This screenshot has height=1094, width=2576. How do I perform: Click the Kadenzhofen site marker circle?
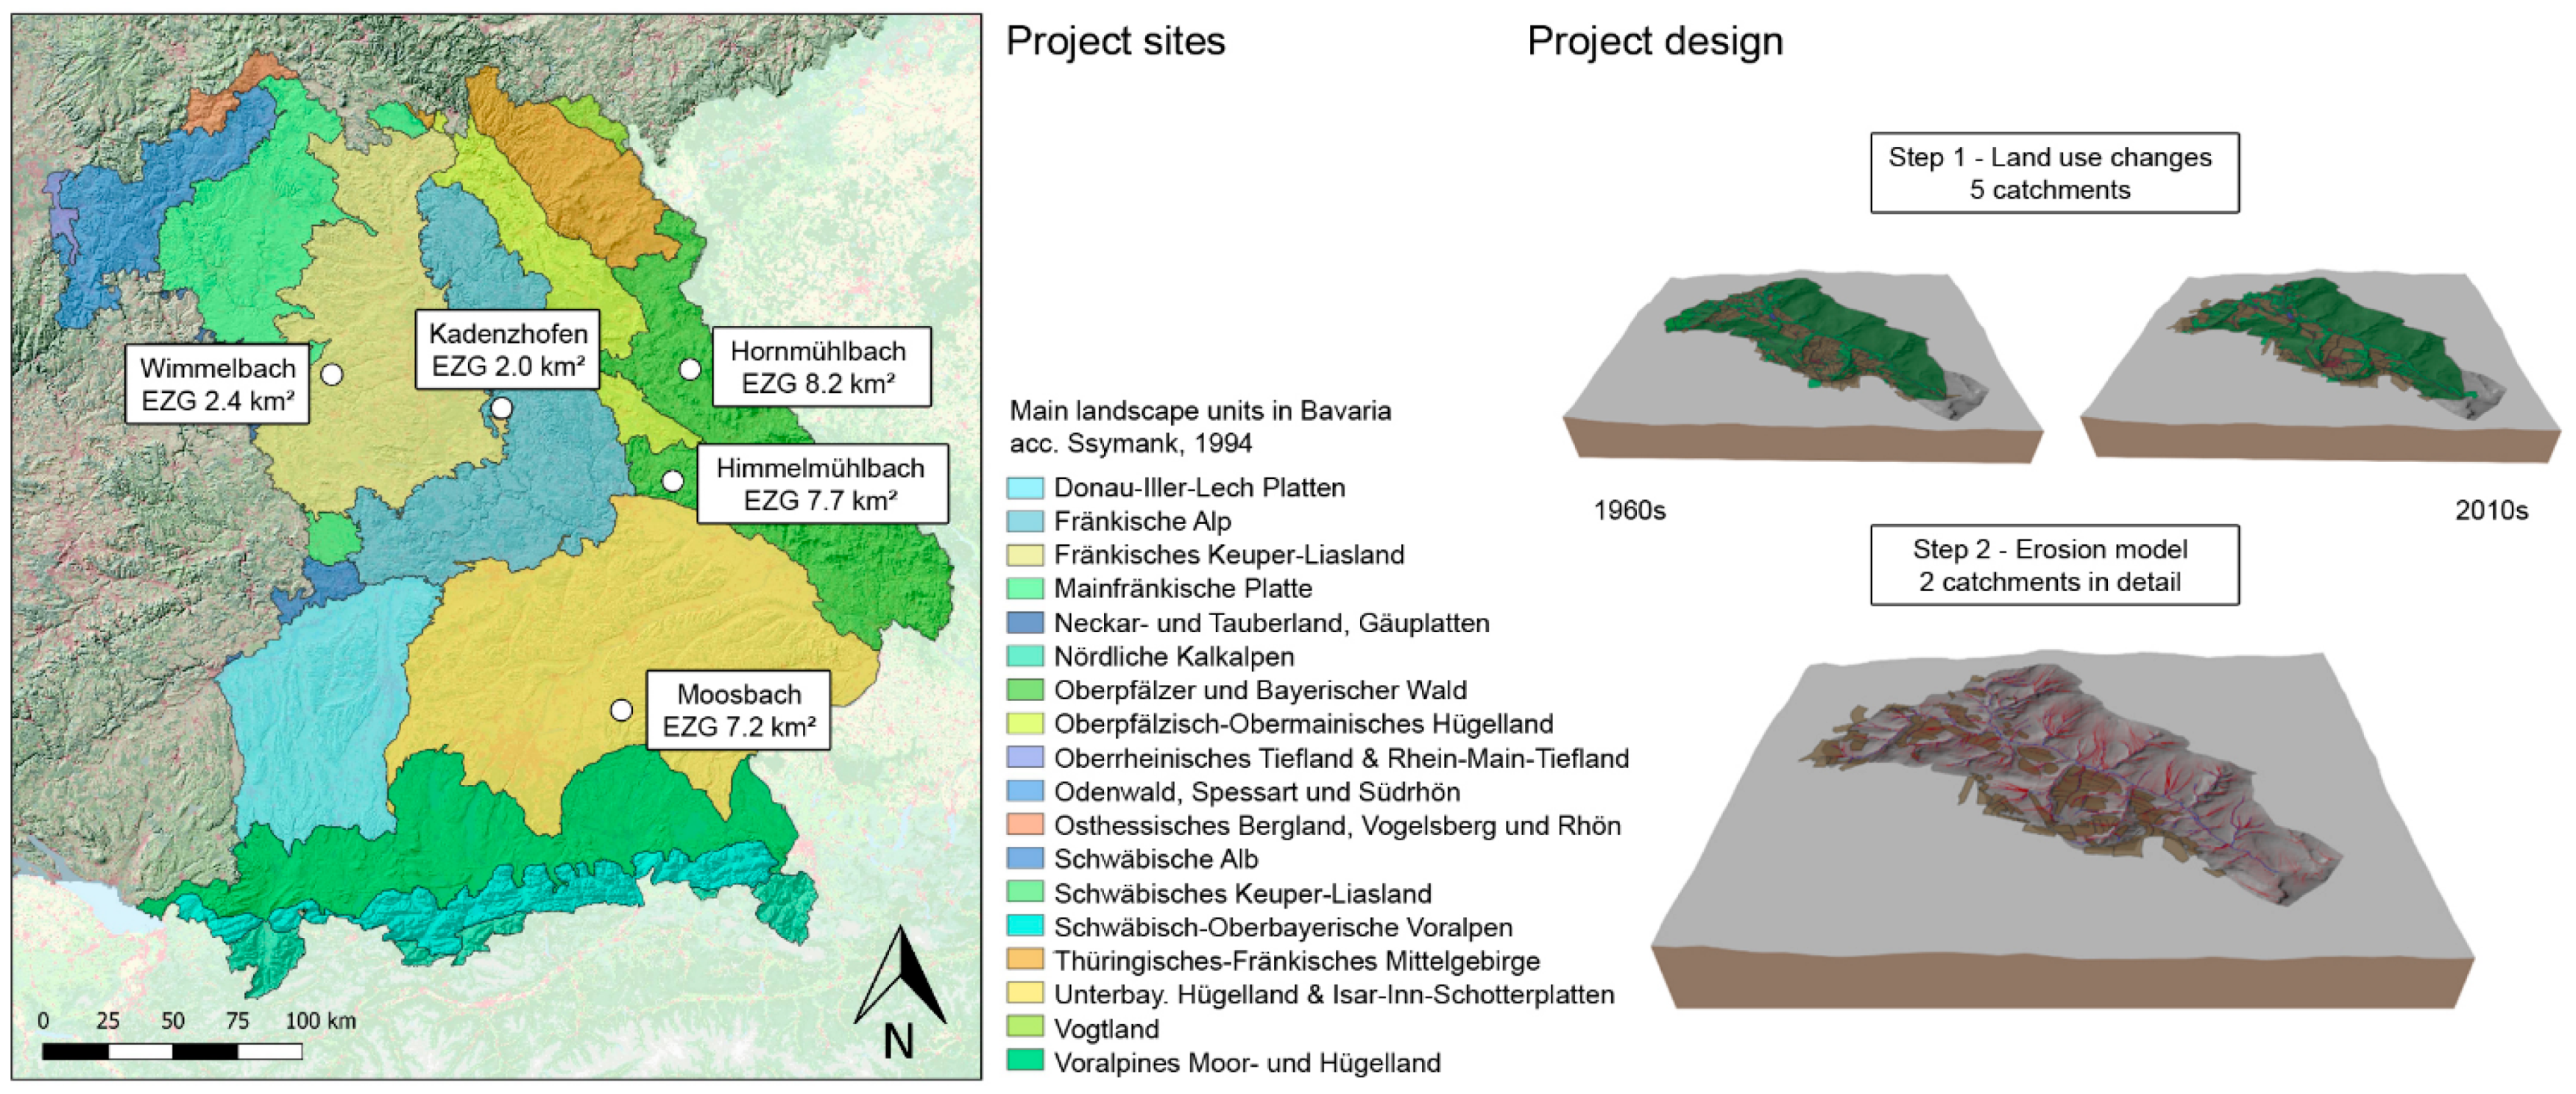[502, 408]
